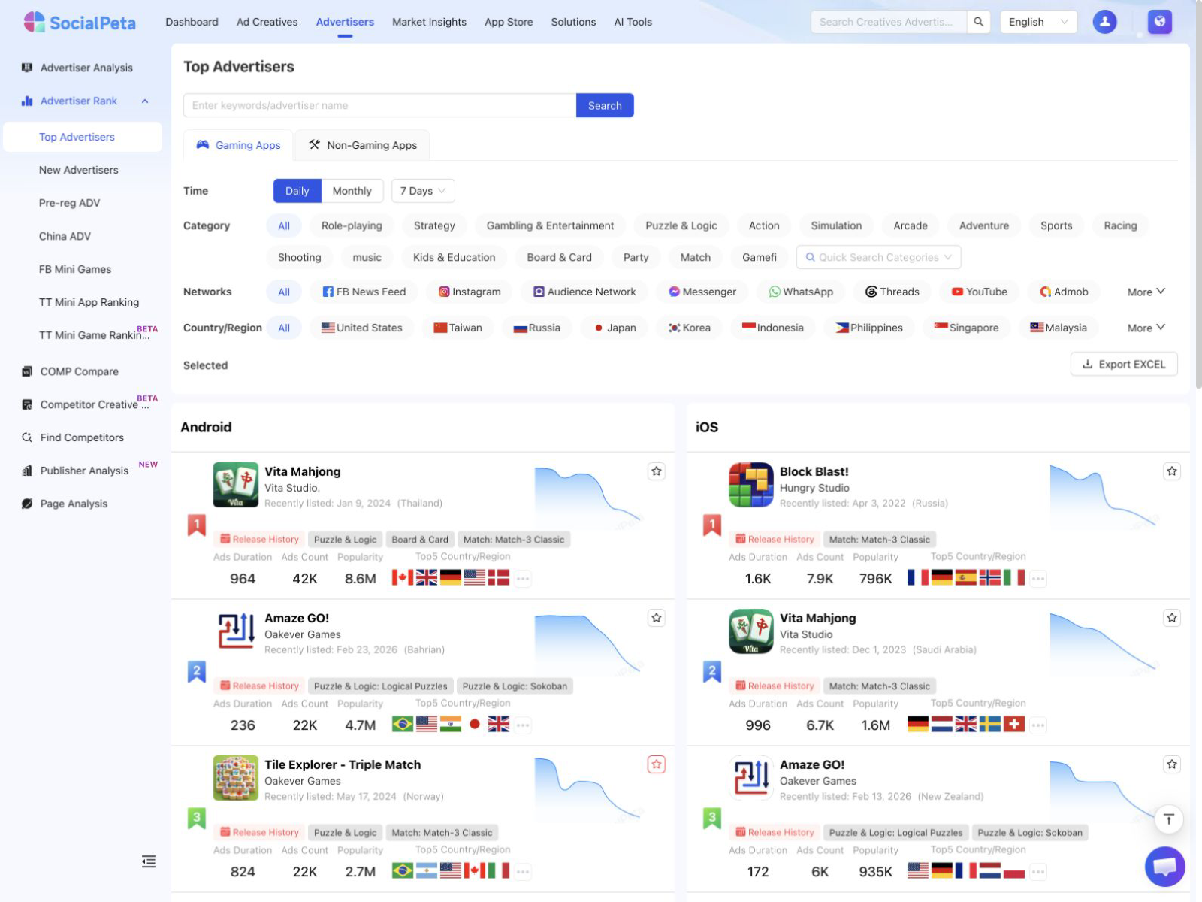Click Export EXCEL button
Viewport: 1202px width, 902px height.
1124,364
